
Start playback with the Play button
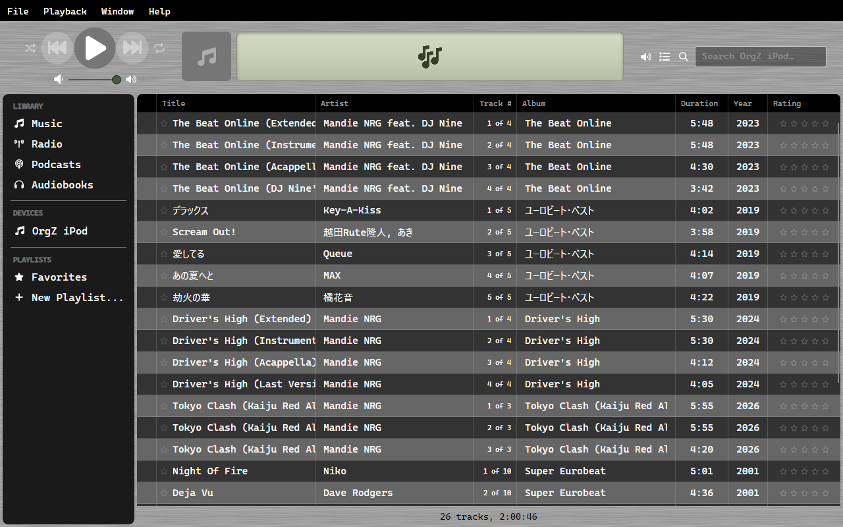tap(95, 47)
